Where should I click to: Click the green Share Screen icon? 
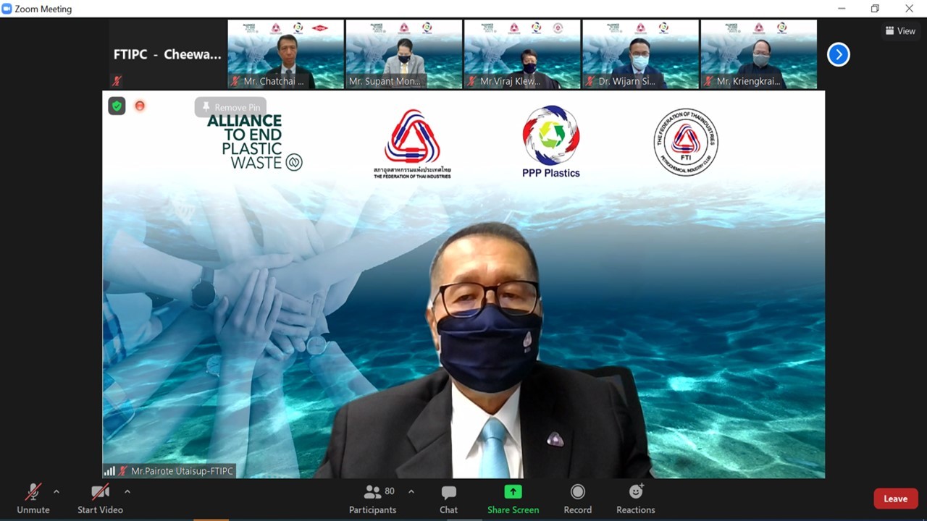[513, 492]
